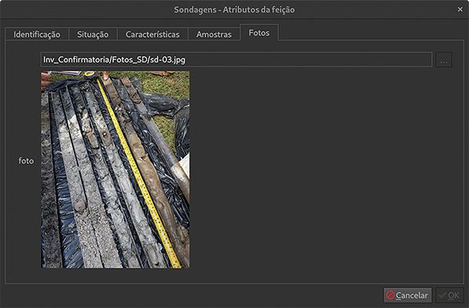469x308 pixels.
Task: Click the sd-03.jpg file path field
Action: click(x=236, y=60)
